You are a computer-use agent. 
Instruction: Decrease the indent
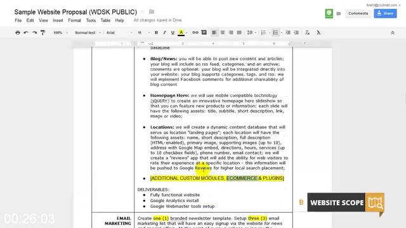288,32
